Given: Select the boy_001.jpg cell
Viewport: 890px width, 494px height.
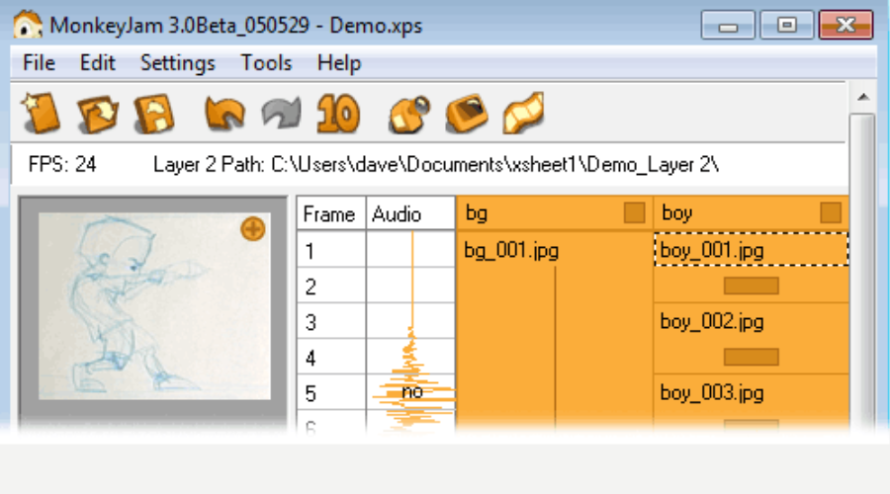Looking at the screenshot, I should pos(751,249).
